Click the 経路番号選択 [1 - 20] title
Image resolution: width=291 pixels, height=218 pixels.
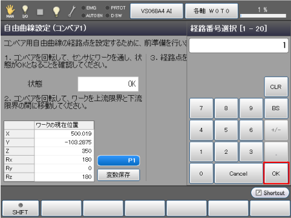[x=229, y=28]
